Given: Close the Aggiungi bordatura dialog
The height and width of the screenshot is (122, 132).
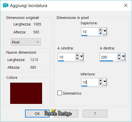Looking at the screenshot, I should click(126, 5).
